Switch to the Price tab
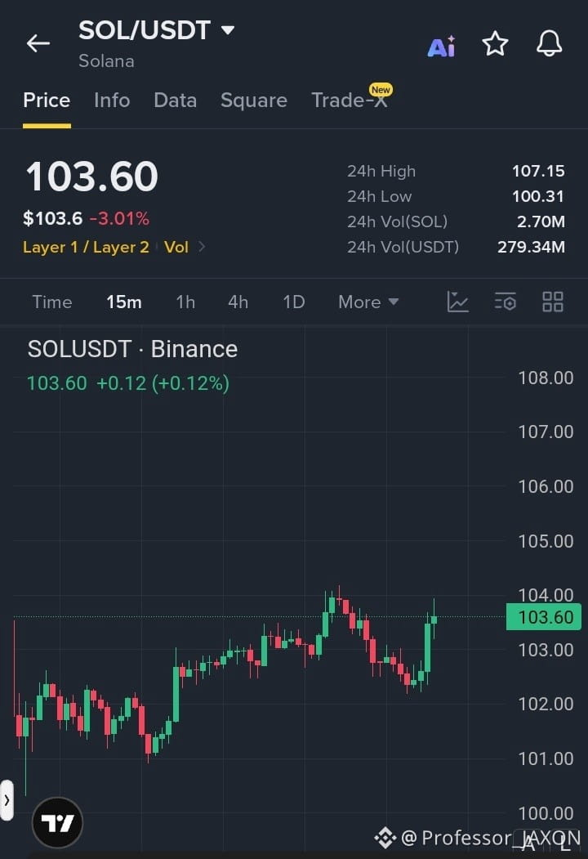The height and width of the screenshot is (859, 588). [47, 101]
